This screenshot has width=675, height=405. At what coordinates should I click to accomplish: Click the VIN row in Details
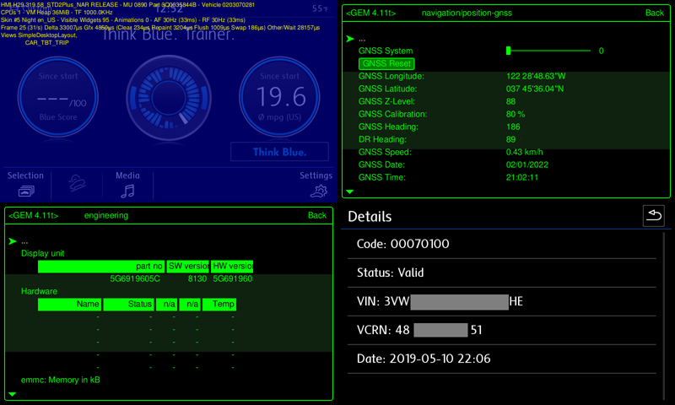[501, 301]
